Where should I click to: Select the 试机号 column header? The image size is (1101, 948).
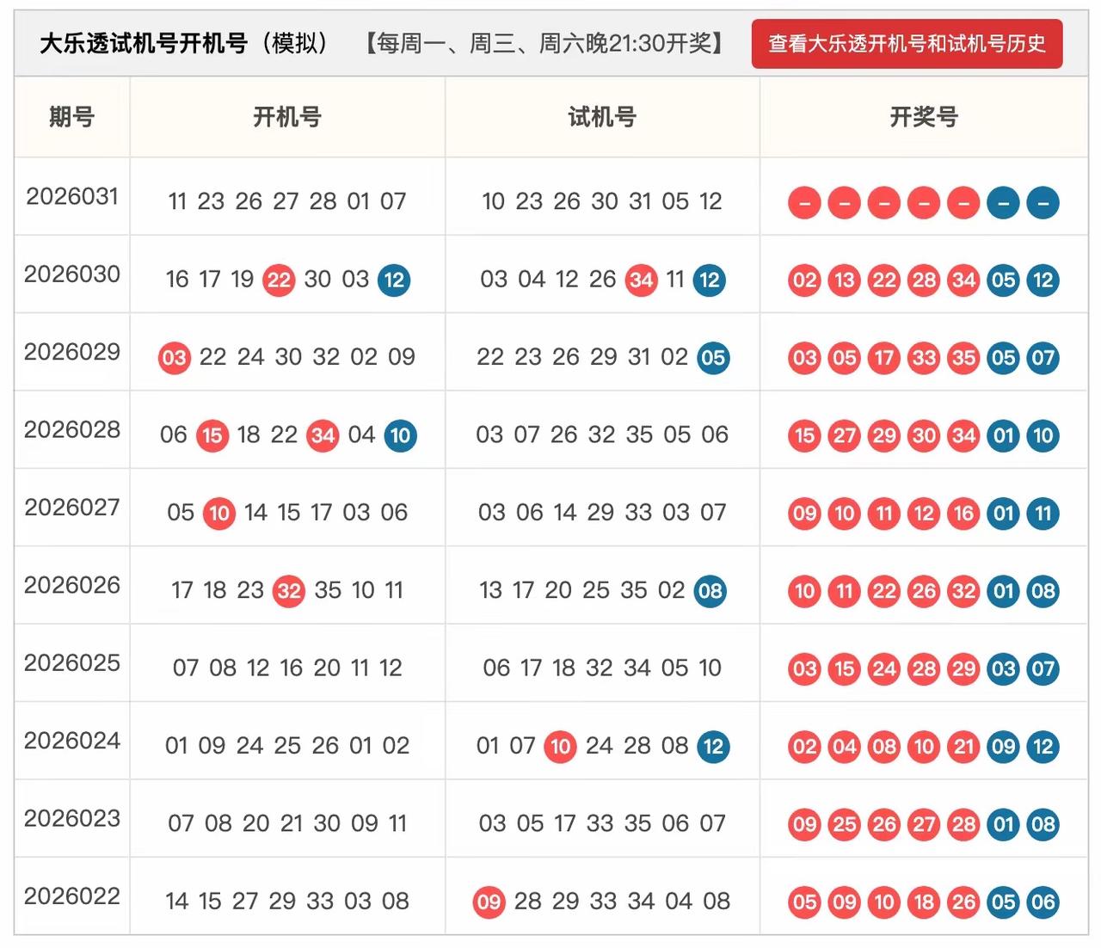pyautogui.click(x=601, y=118)
